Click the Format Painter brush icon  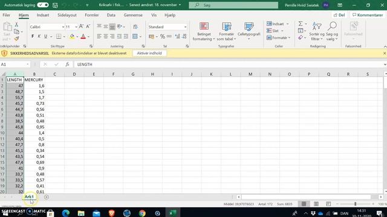click(16, 39)
